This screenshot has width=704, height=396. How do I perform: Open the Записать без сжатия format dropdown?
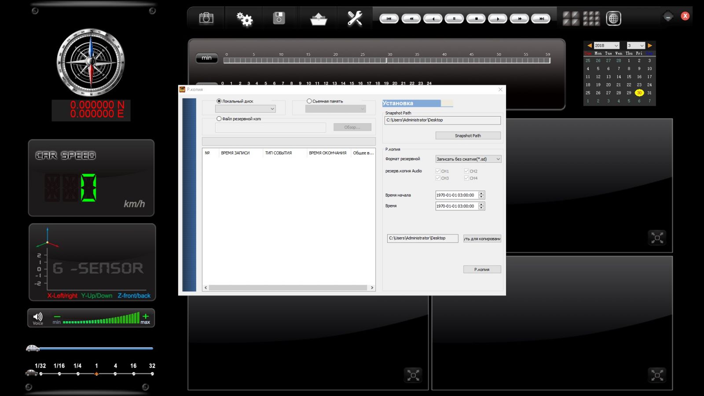[468, 159]
